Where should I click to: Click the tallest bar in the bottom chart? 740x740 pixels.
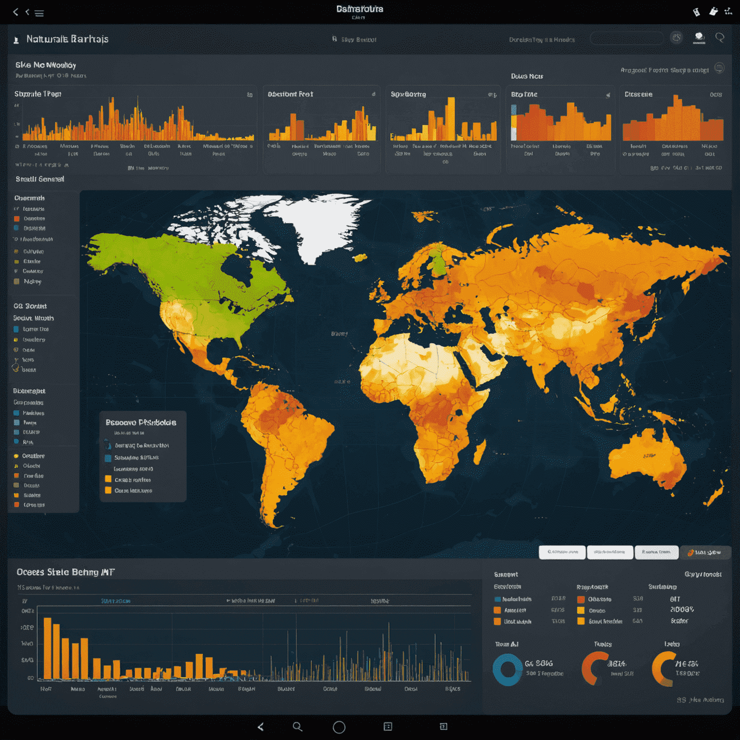click(x=47, y=648)
